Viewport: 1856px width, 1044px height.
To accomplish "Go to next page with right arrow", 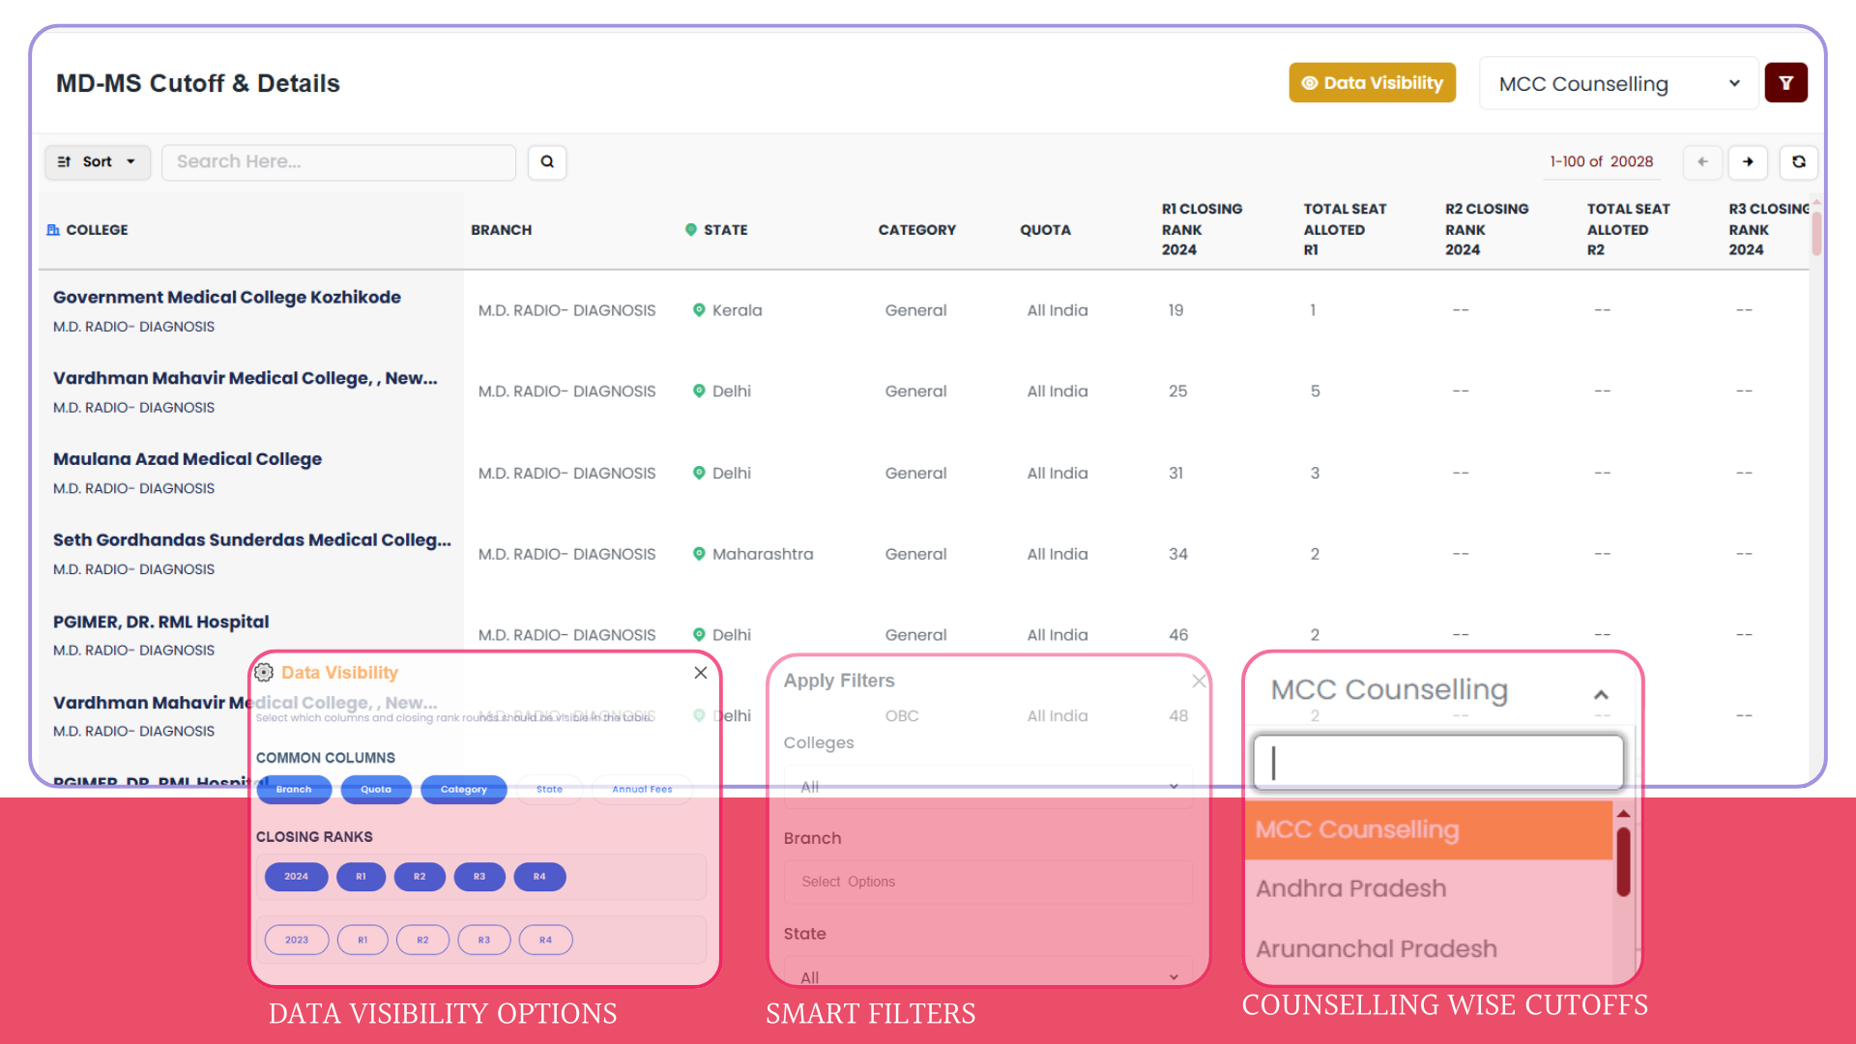I will pos(1748,161).
